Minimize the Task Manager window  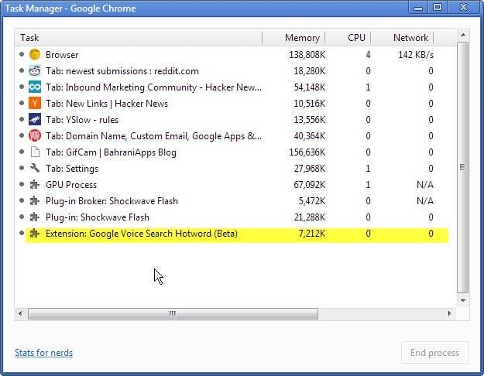tap(418, 8)
